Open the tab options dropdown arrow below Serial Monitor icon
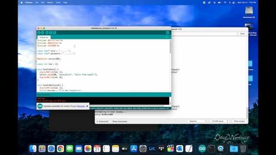The width and height of the screenshot is (276, 155). 167,37
